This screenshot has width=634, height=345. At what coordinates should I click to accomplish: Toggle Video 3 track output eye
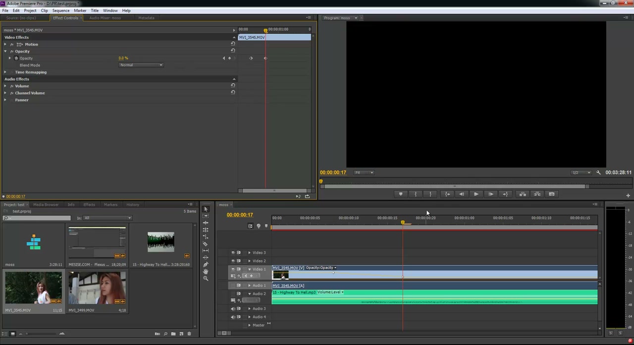tap(233, 253)
